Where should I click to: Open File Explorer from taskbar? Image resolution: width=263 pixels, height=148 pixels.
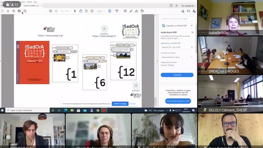[72, 111]
